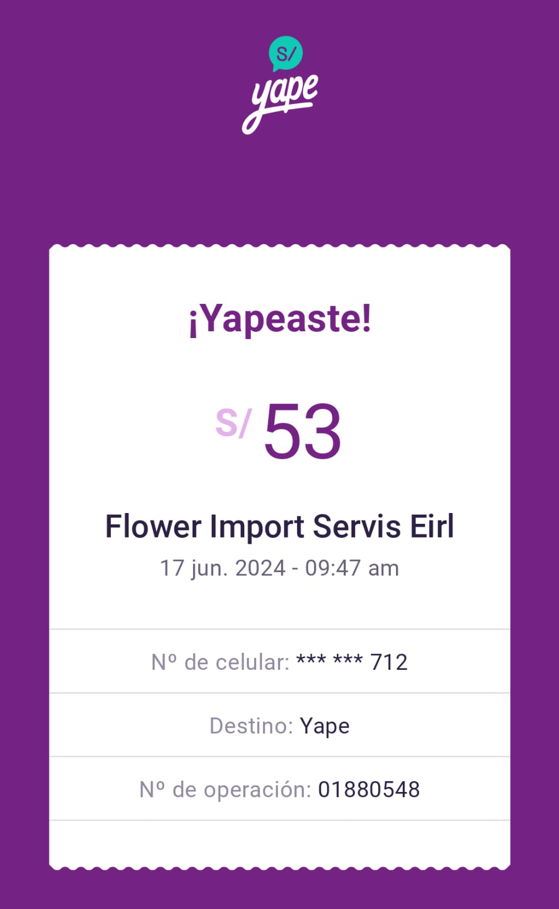Viewport: 559px width, 909px height.
Task: Click the Nº de operación label
Action: click(x=225, y=789)
